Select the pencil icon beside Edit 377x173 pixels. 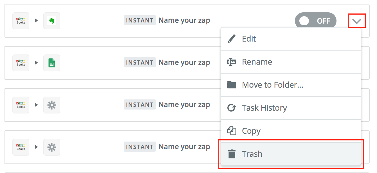(232, 38)
